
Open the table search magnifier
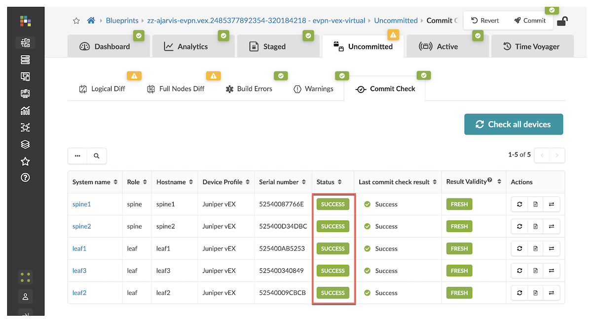click(97, 156)
